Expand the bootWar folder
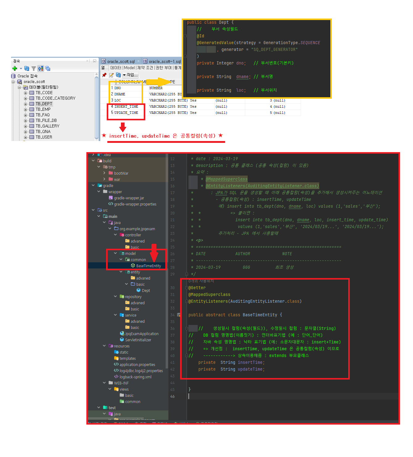The height and width of the screenshot is (457, 413). click(x=104, y=173)
